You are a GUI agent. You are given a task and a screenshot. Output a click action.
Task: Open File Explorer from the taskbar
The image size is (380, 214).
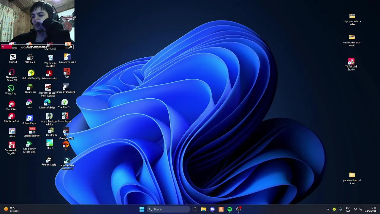(x=203, y=209)
